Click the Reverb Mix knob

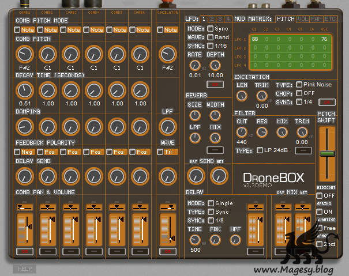click(x=215, y=138)
